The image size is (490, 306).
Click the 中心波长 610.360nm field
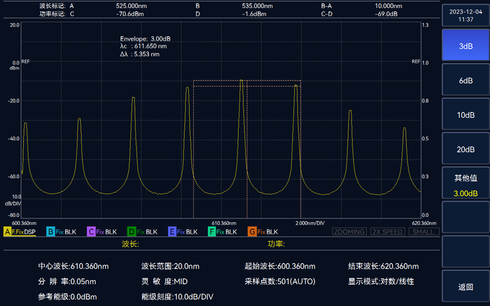[x=73, y=266]
